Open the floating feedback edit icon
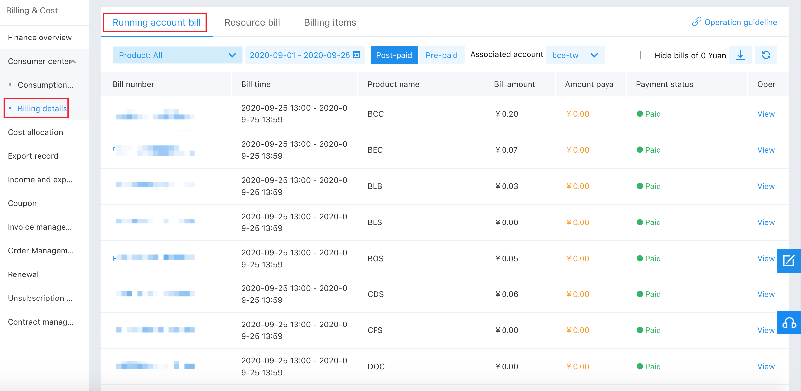 coord(789,261)
